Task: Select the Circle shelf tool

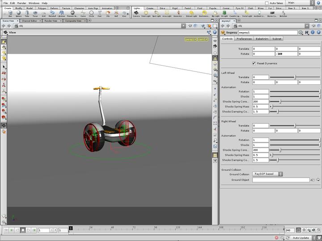Action: [91, 13]
